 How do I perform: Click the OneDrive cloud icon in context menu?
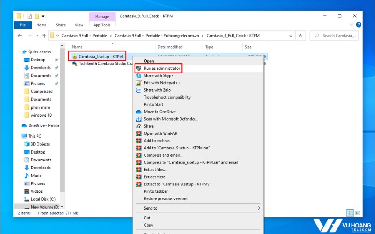point(138,112)
